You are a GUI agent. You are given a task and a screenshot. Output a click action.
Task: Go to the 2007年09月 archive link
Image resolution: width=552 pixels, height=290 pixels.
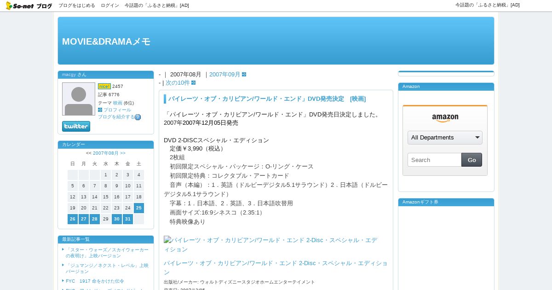pos(225,75)
